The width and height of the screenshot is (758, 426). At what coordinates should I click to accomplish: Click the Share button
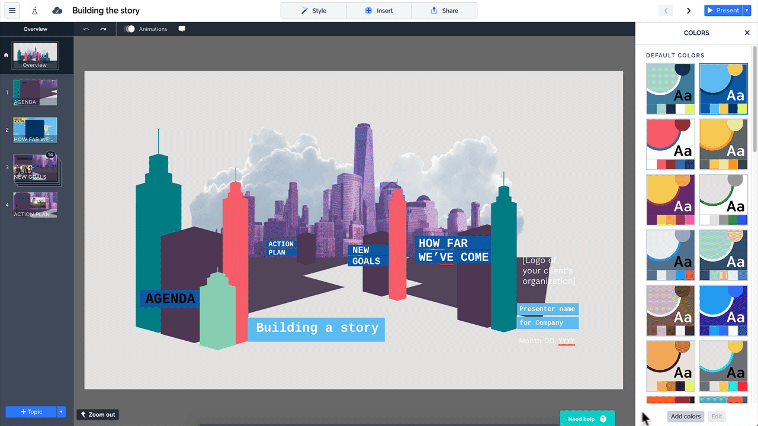(x=444, y=11)
